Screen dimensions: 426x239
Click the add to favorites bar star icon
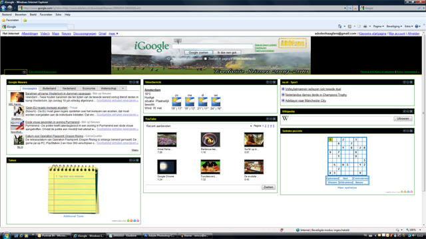(25, 21)
